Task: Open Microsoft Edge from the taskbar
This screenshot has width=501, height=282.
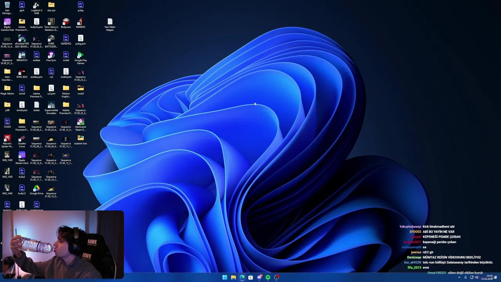Action: [x=242, y=277]
